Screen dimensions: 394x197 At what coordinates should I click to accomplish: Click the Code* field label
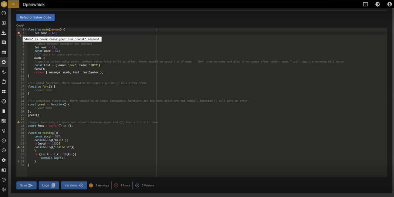pos(20,25)
